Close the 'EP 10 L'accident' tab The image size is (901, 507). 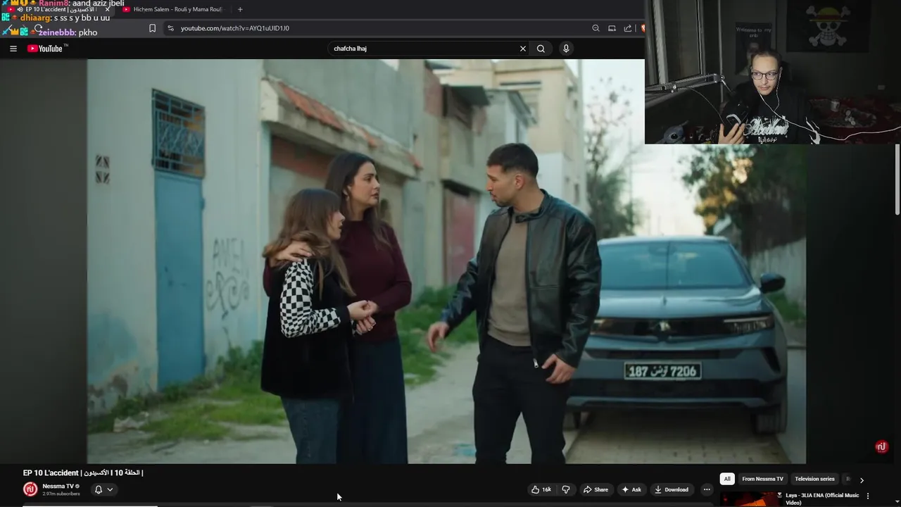pyautogui.click(x=107, y=9)
